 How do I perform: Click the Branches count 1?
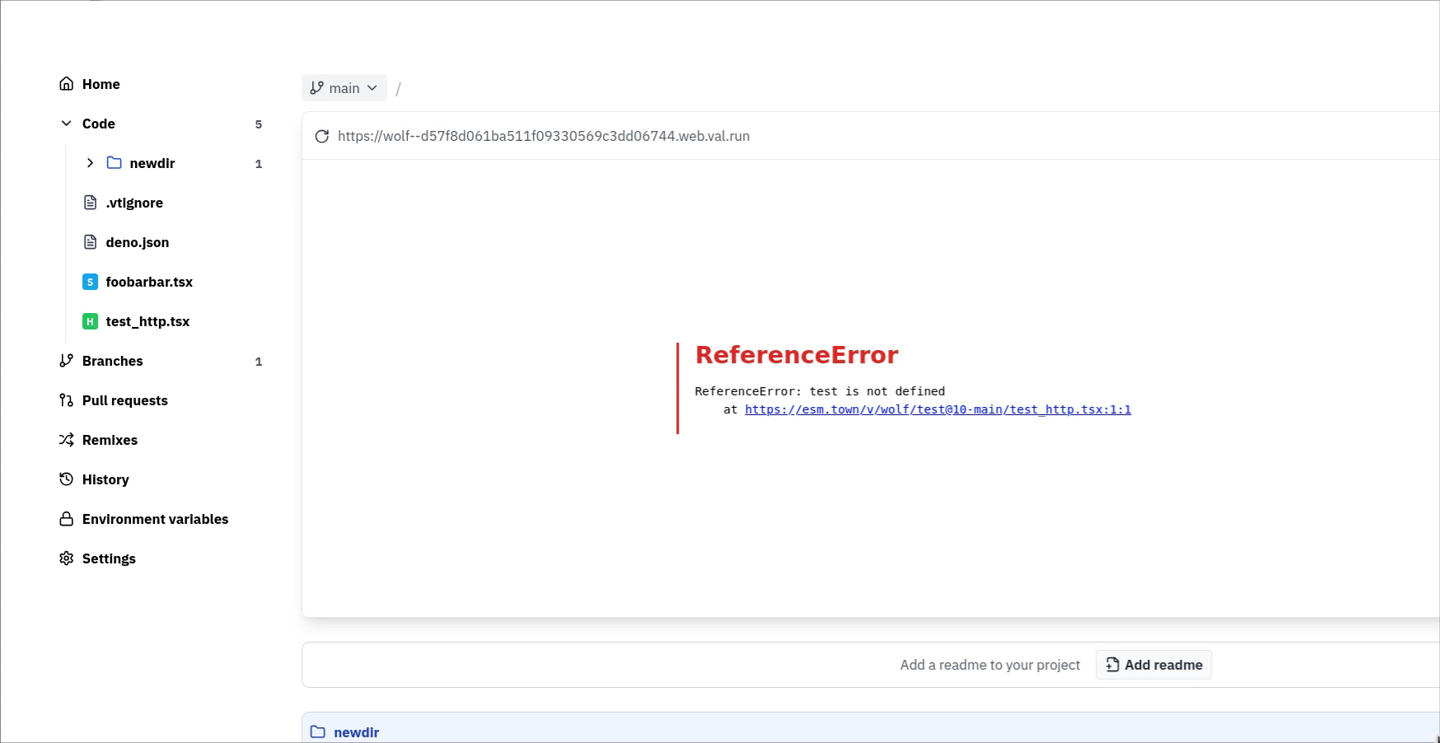click(259, 362)
